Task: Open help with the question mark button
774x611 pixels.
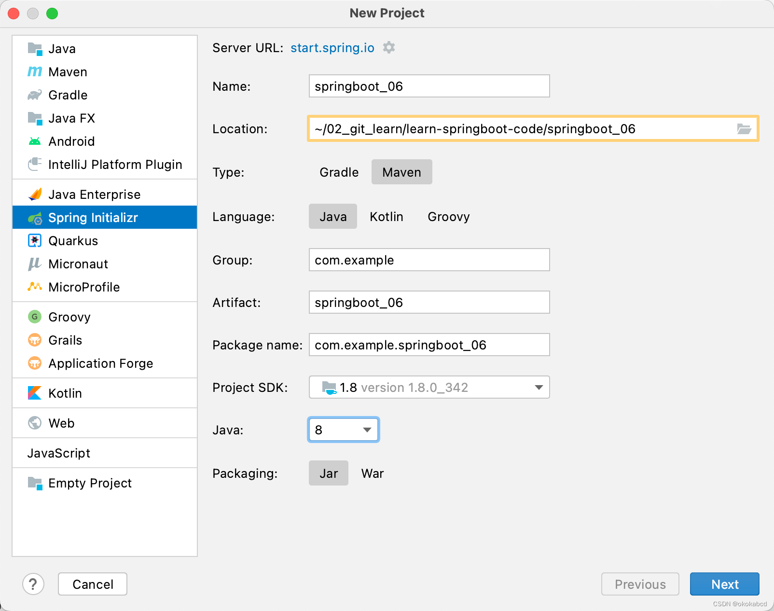Action: tap(33, 584)
